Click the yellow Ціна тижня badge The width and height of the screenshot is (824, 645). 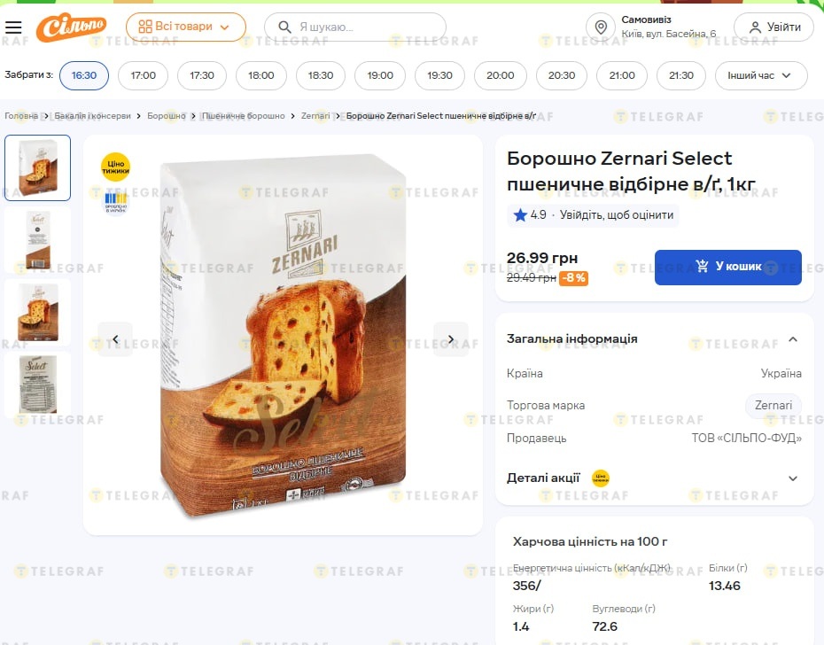[x=115, y=167]
